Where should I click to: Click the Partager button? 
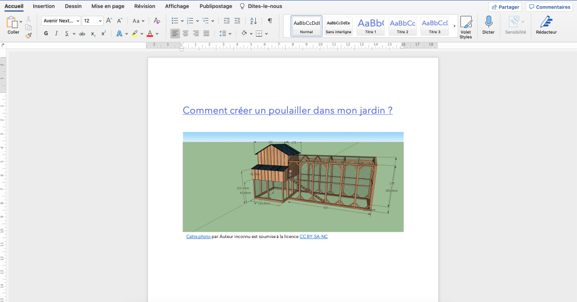pos(505,7)
